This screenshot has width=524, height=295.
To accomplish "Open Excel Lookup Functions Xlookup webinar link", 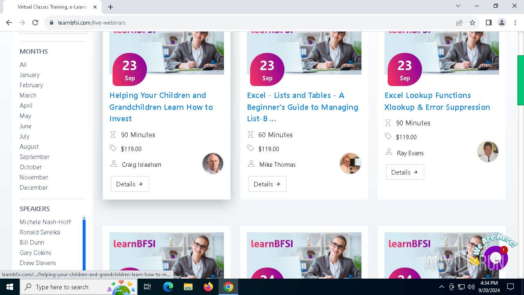I will (437, 101).
